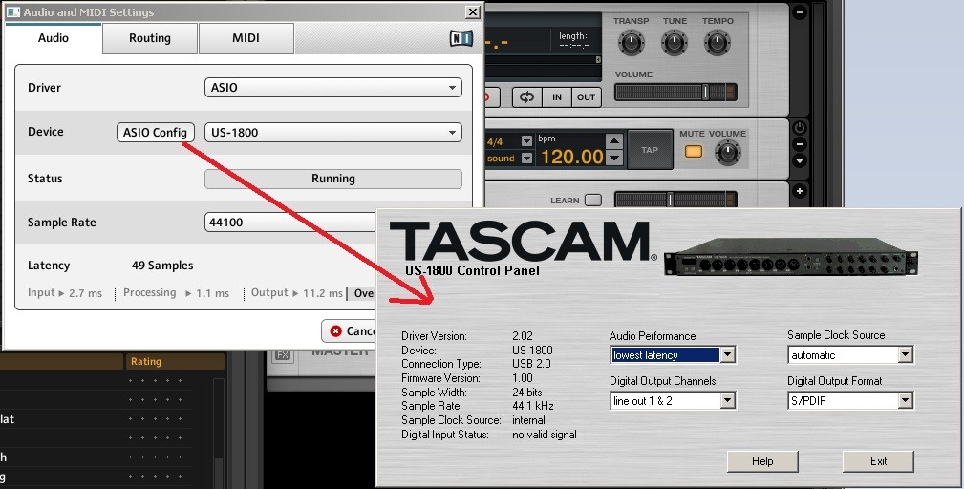
Task: Click the Exit button in TASCAM panel
Action: pyautogui.click(x=878, y=461)
